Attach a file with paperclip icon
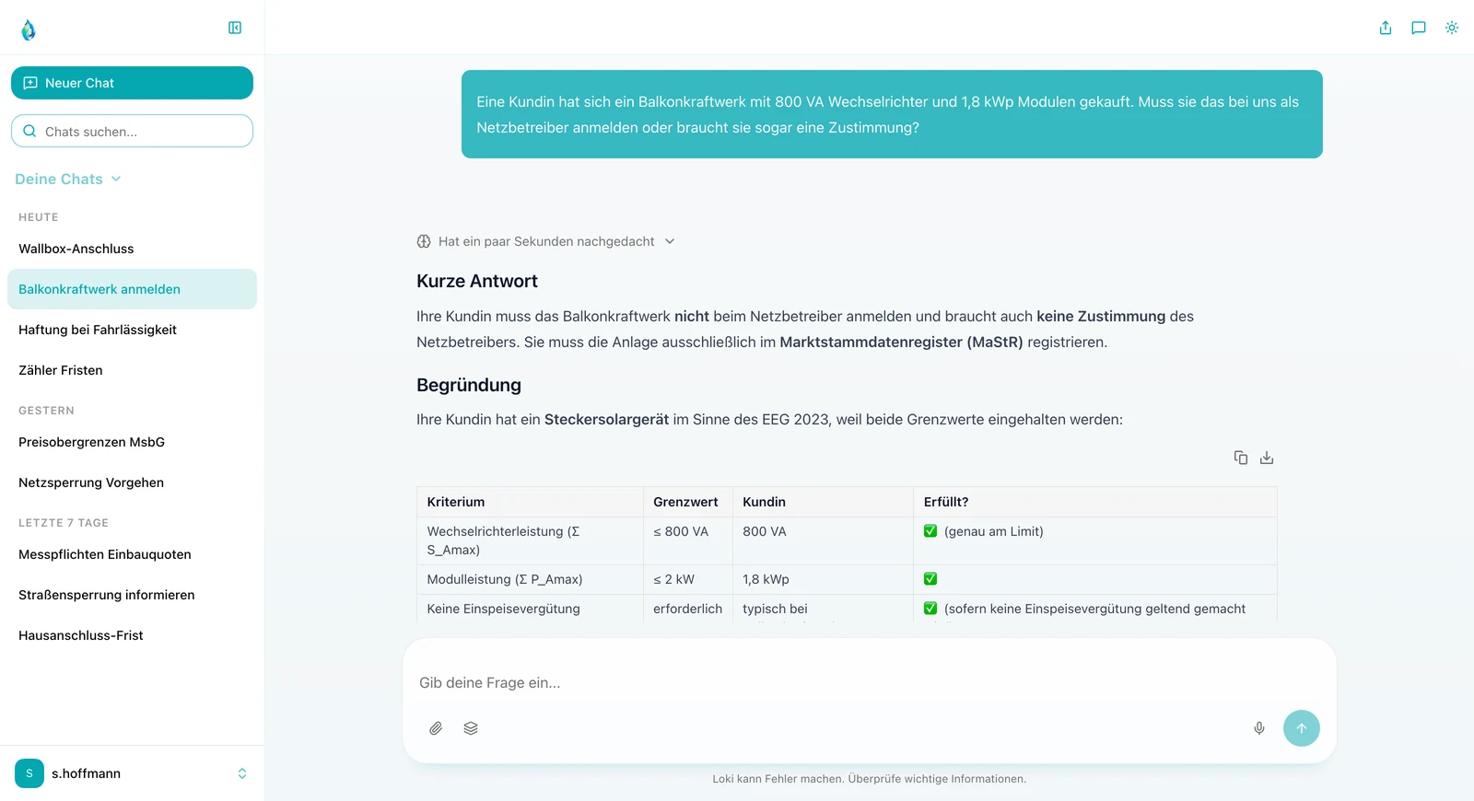The height and width of the screenshot is (801, 1474). (436, 728)
